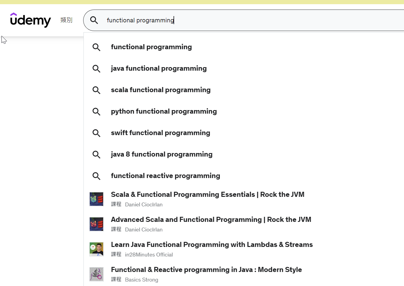Open Functional & Reactive programming in Java thumbnail

click(x=96, y=274)
